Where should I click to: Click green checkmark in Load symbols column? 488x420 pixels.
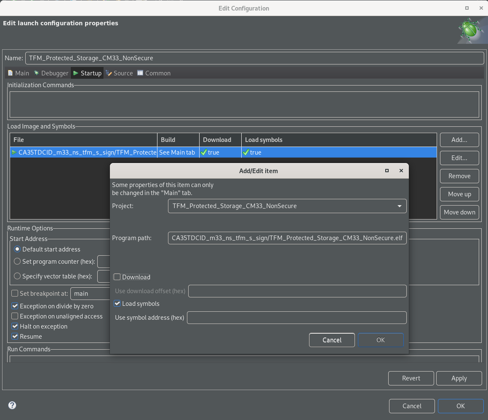pos(246,152)
